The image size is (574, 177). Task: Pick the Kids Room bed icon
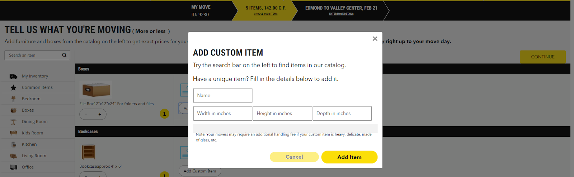(13, 133)
